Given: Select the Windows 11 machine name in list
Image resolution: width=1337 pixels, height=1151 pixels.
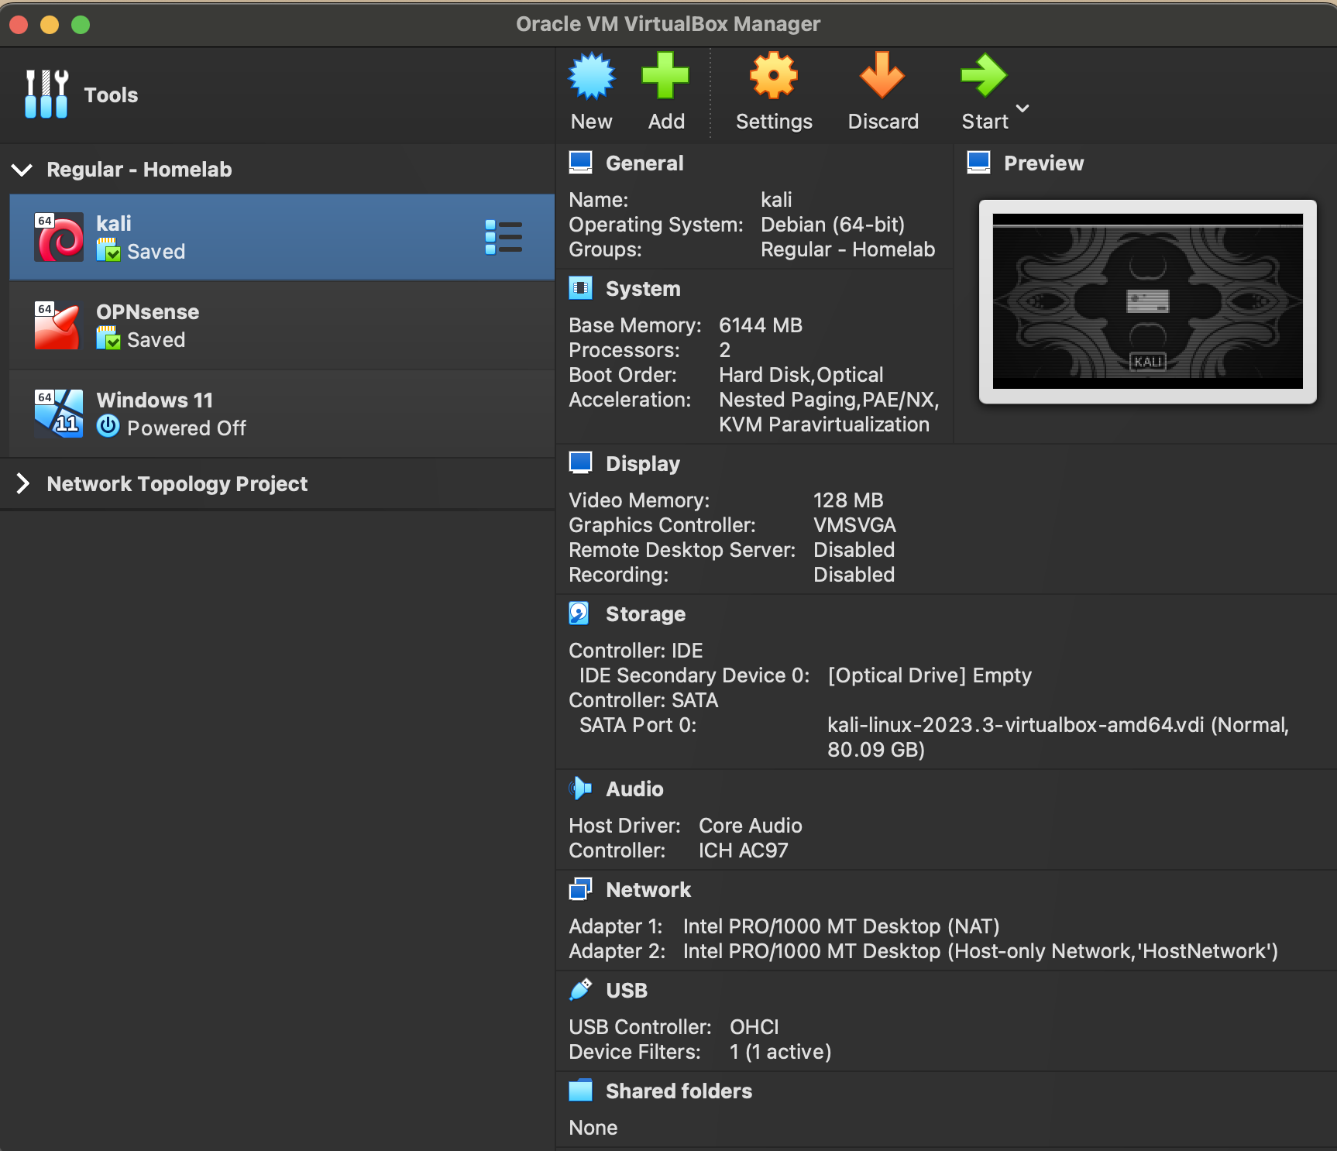Looking at the screenshot, I should click(x=154, y=400).
